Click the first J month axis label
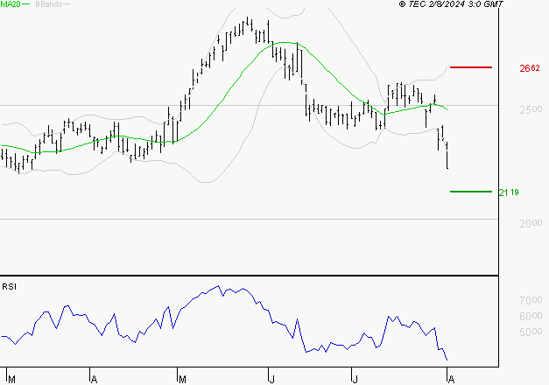 point(271,380)
